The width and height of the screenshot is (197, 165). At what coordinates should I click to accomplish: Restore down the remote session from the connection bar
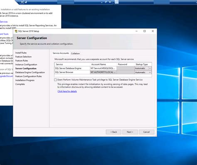coord(106,2)
